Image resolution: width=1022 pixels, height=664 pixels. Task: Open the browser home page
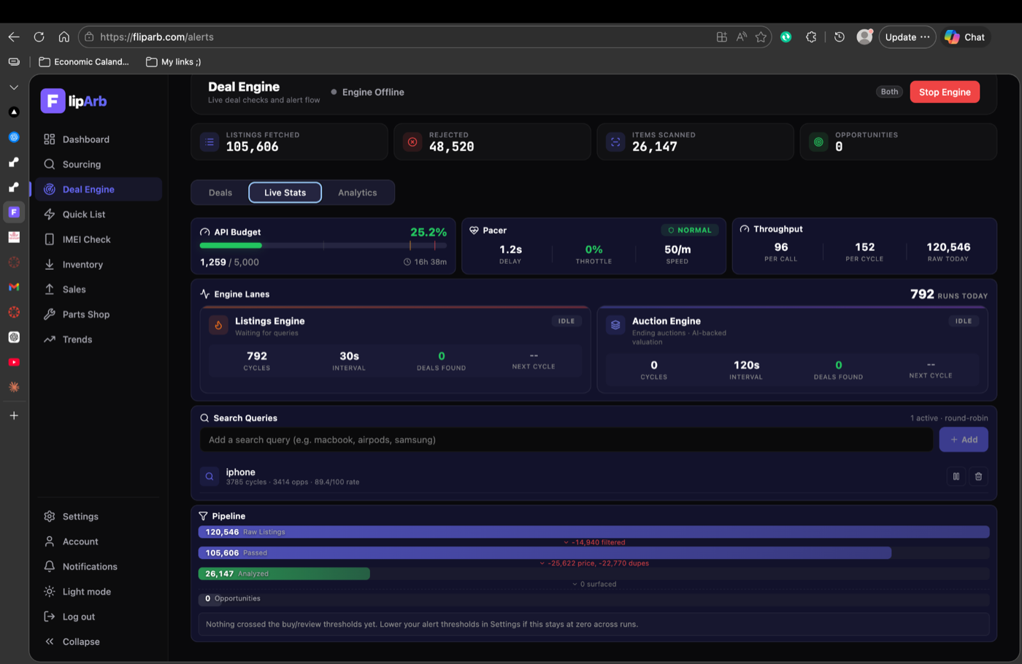pos(64,36)
